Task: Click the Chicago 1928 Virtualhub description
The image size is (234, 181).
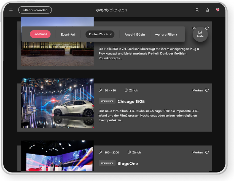Action: point(149,115)
